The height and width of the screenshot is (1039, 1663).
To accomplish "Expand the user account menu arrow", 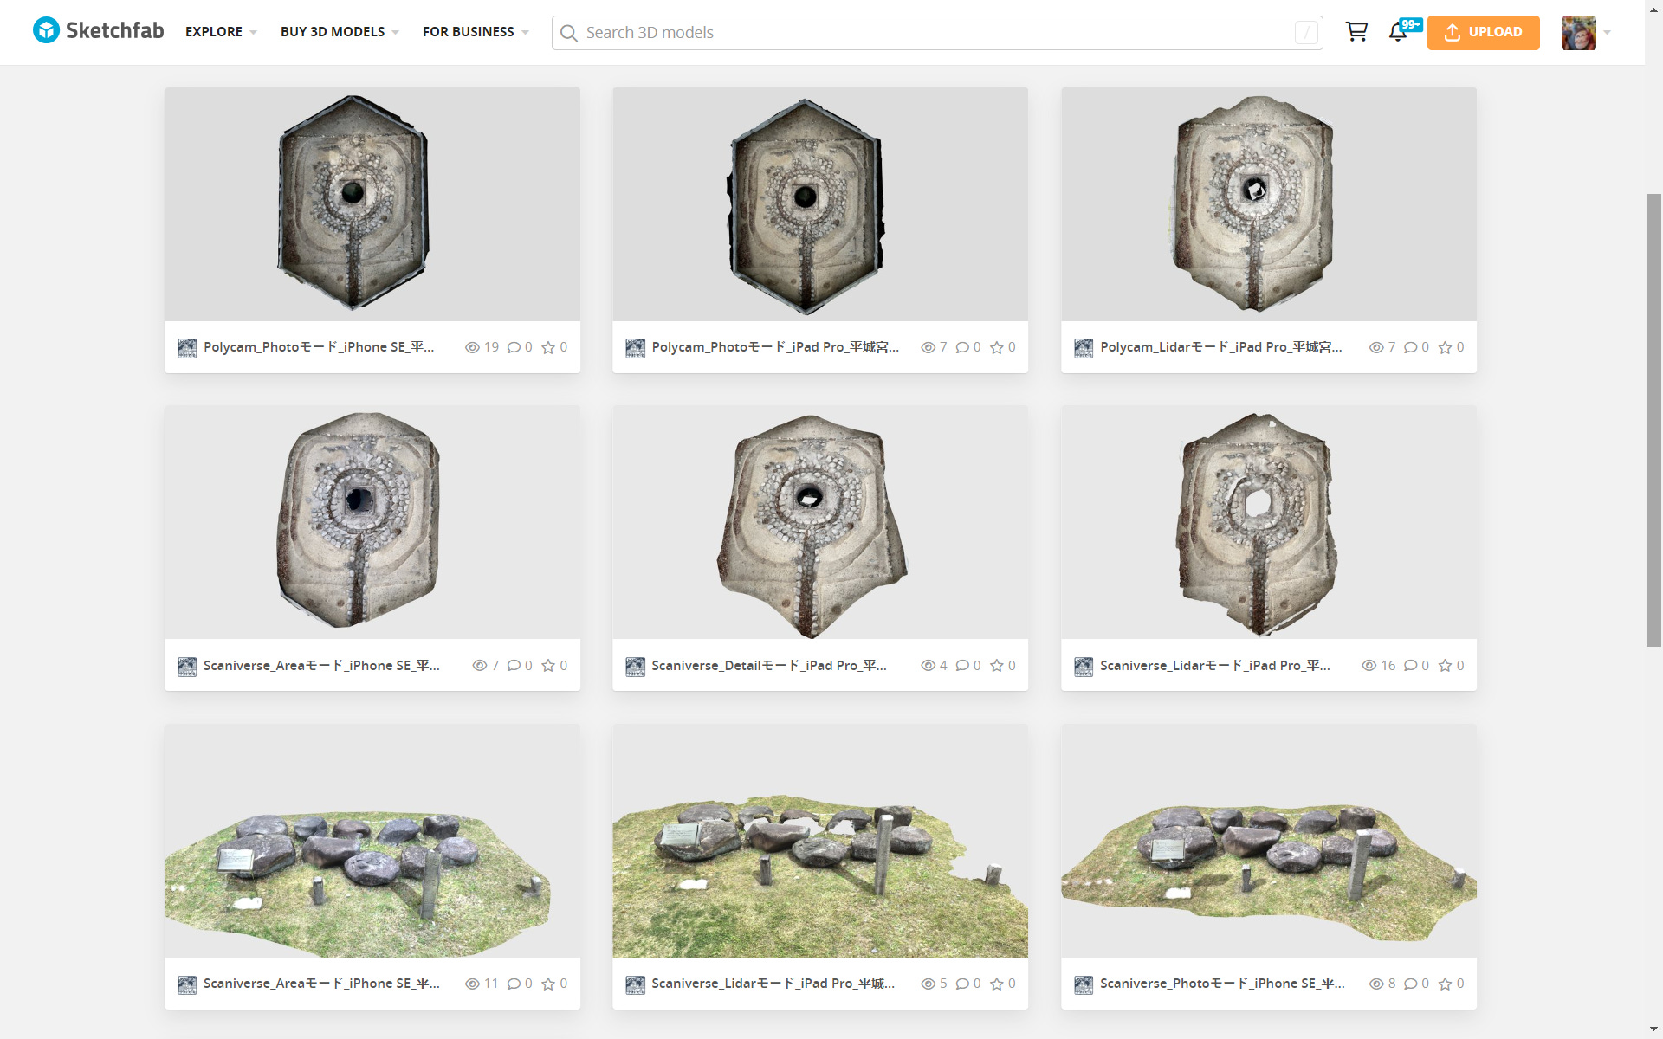I will [x=1607, y=33].
